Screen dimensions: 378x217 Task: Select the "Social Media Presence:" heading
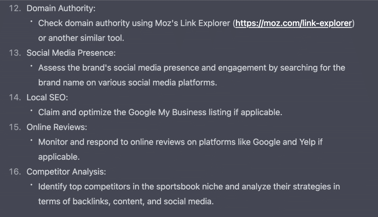pos(71,53)
